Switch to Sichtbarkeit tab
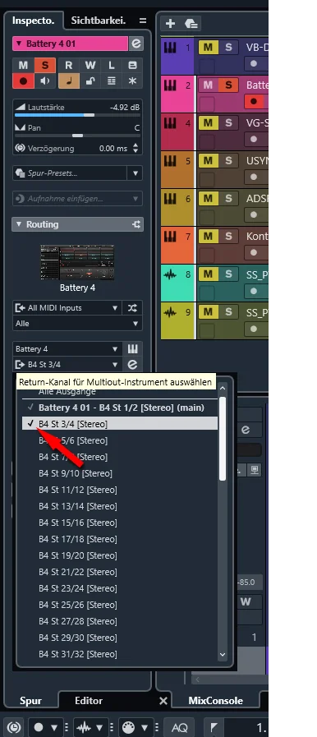The image size is (317, 737). [99, 21]
